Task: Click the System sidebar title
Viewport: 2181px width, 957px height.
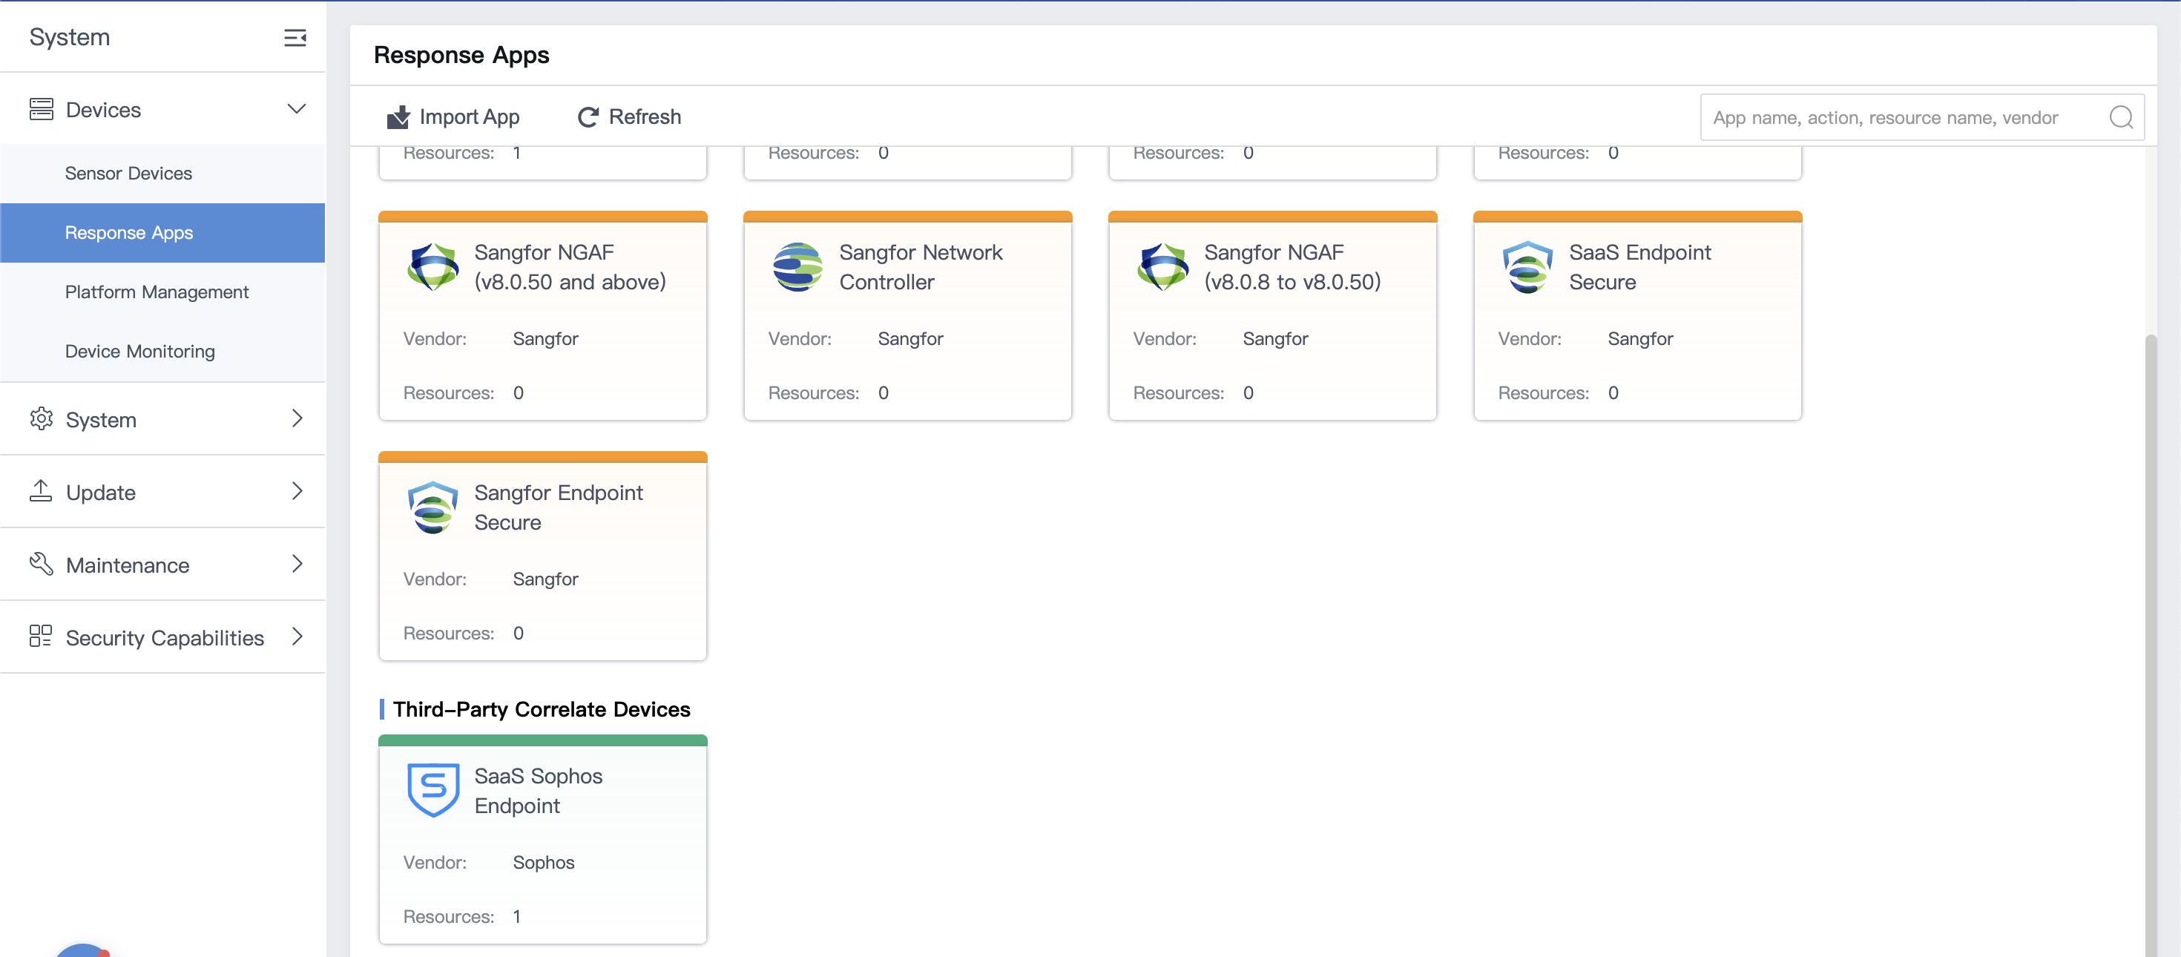Action: pyautogui.click(x=70, y=37)
